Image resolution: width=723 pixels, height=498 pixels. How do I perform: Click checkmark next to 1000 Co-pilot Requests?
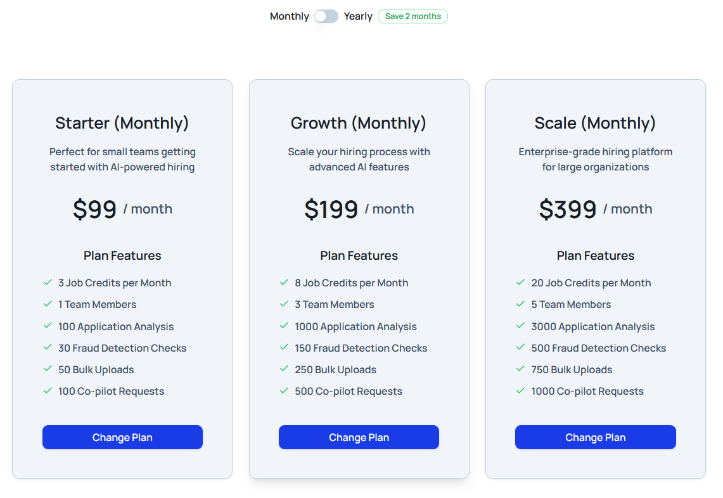(520, 391)
